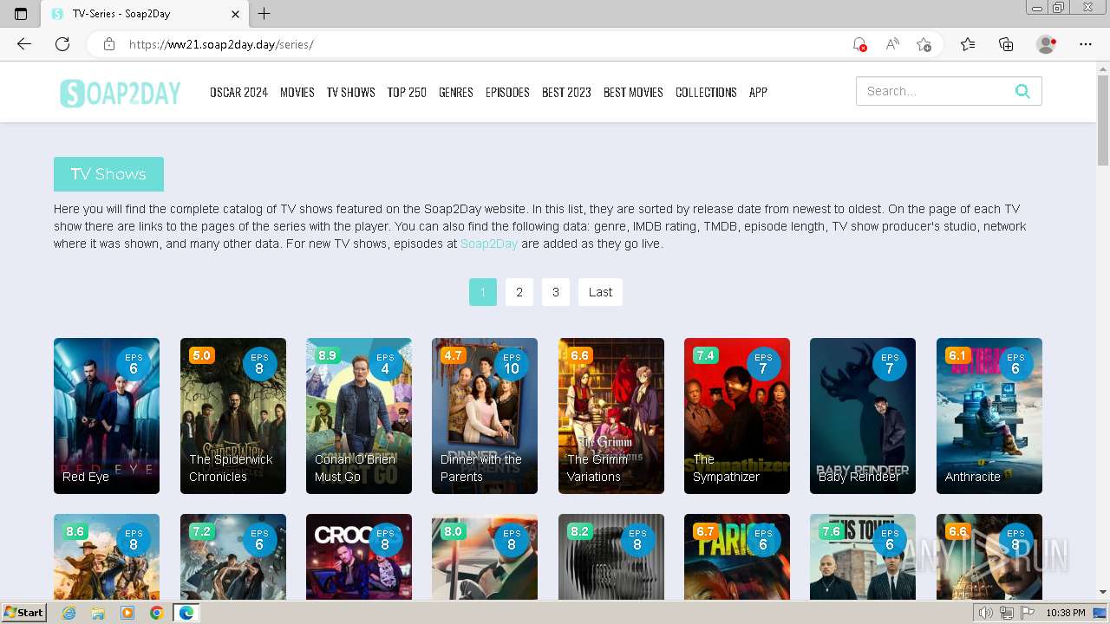1110x624 pixels.
Task: Click the Soap2Day logo
Action: 120,92
